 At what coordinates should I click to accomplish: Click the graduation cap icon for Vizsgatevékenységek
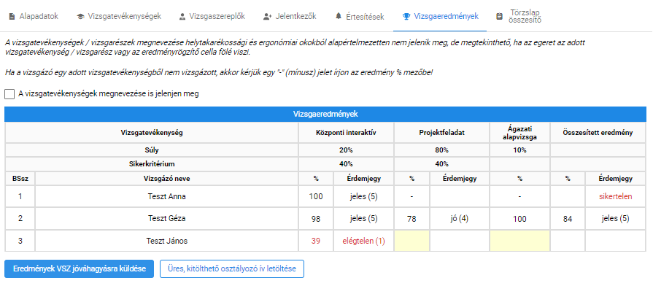[x=80, y=17]
